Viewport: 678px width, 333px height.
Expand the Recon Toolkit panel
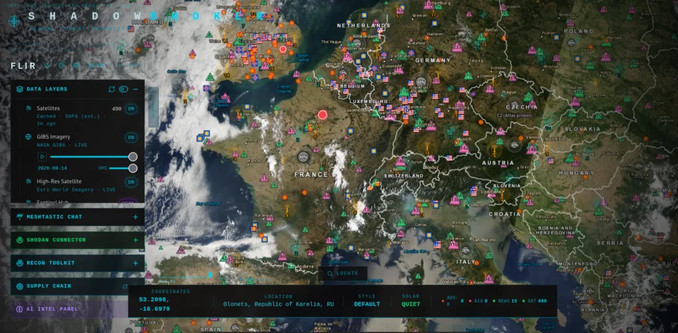[x=136, y=263]
